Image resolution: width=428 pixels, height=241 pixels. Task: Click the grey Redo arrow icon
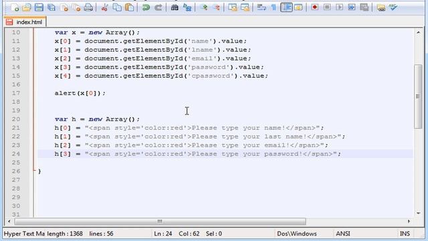[x=158, y=7]
